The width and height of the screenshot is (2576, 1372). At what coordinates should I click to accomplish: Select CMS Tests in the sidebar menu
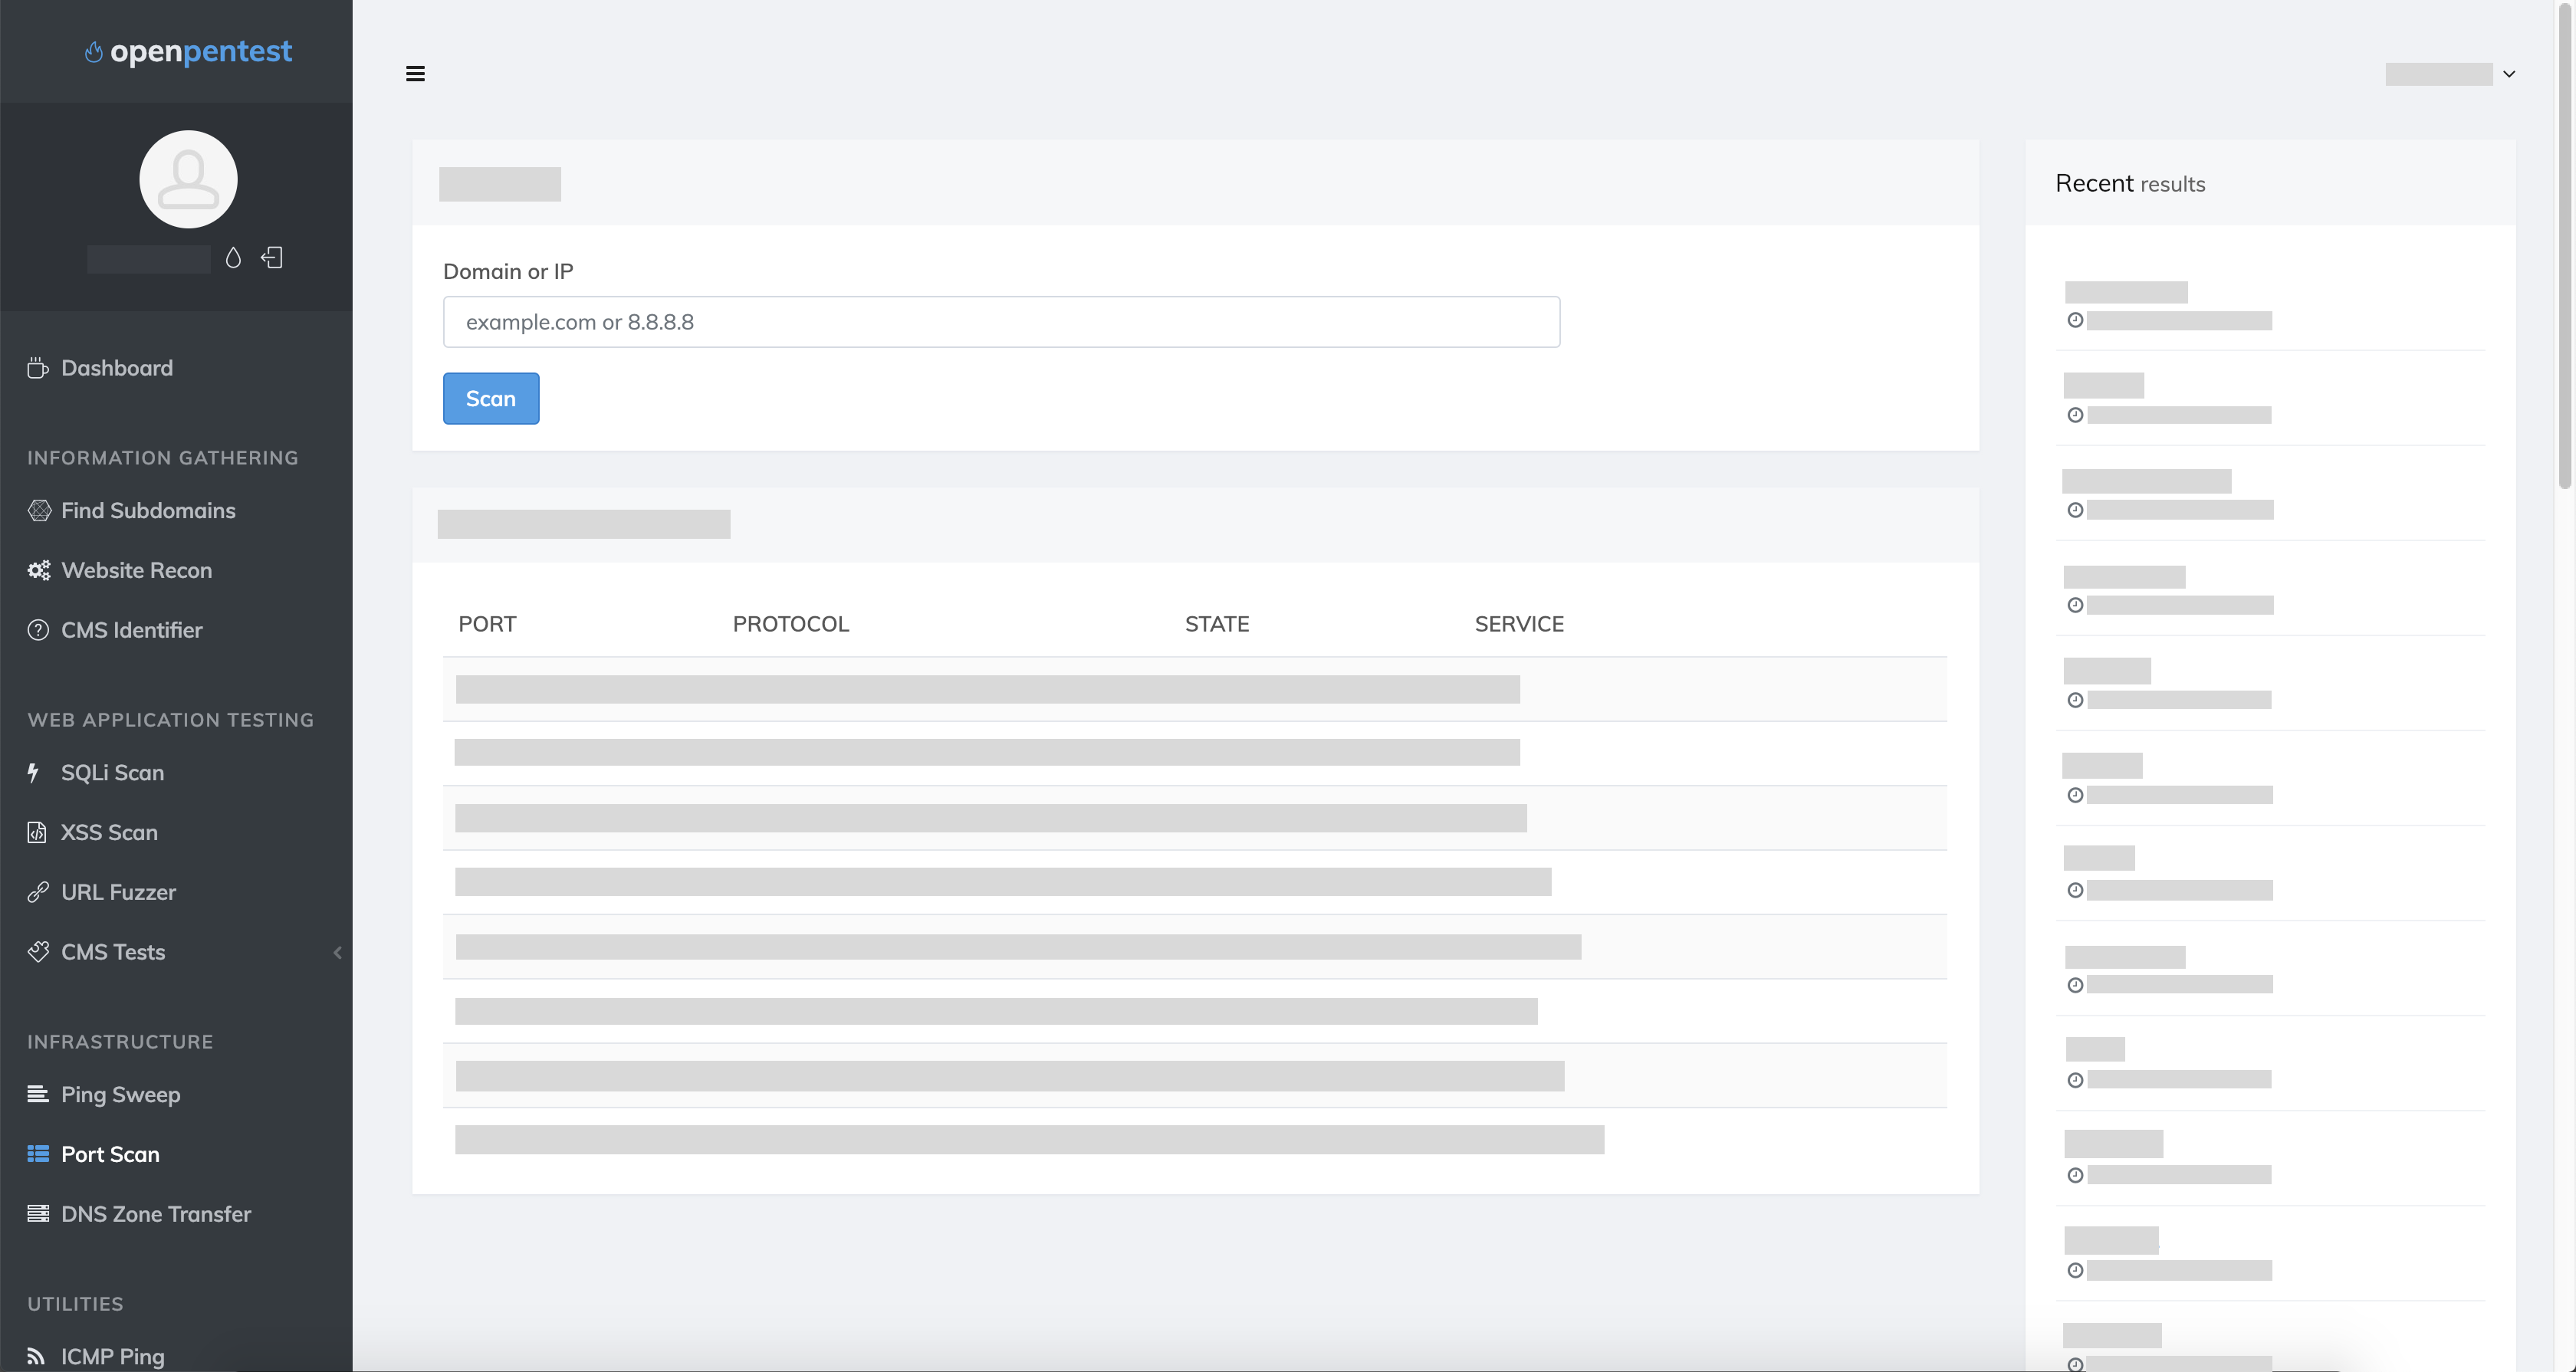click(x=113, y=952)
